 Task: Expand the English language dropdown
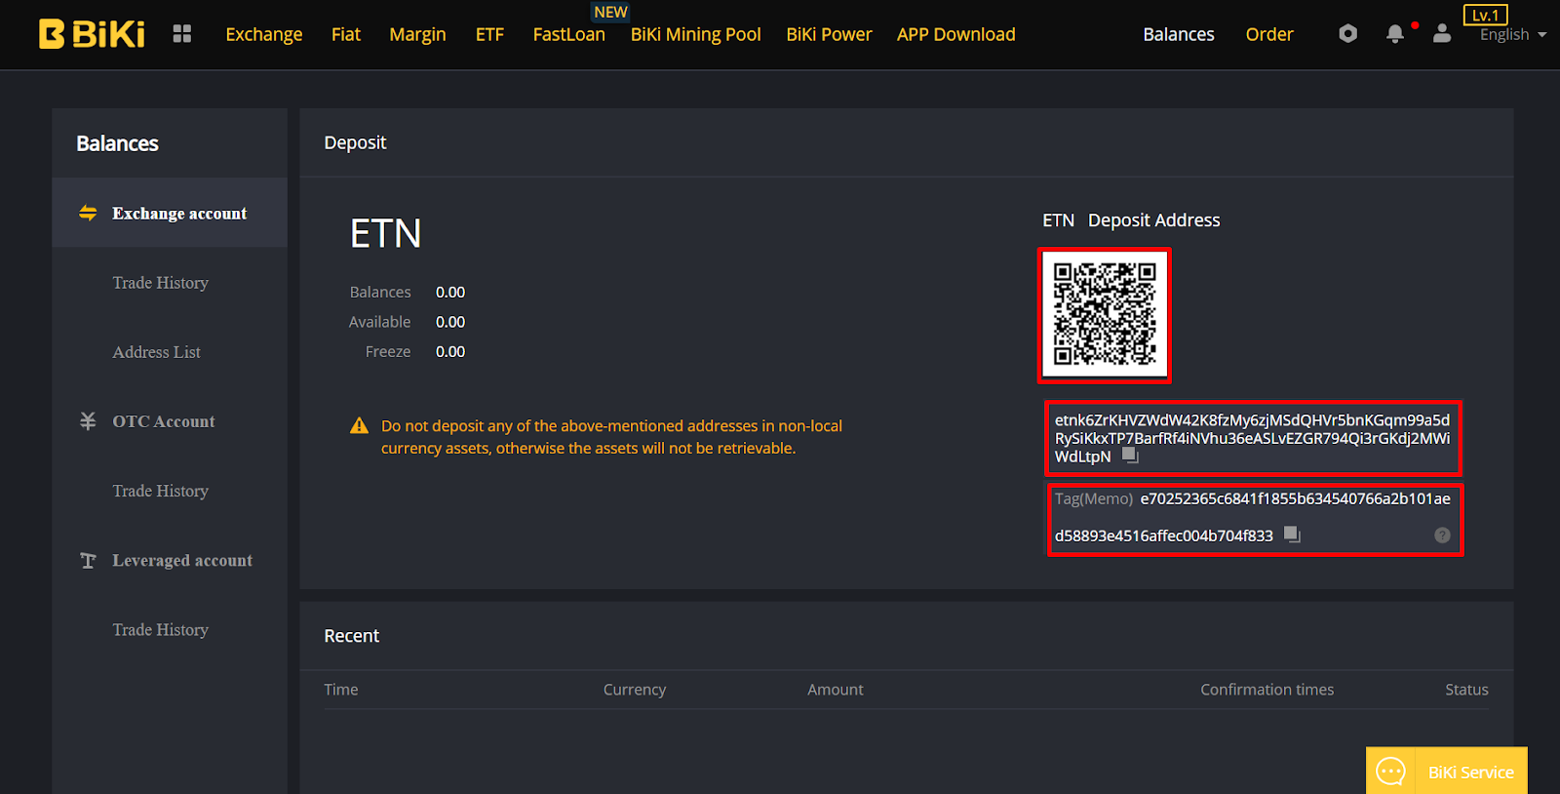point(1513,35)
